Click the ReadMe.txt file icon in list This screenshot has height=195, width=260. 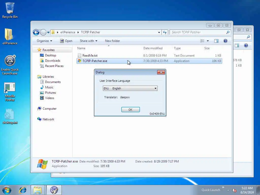[79, 56]
